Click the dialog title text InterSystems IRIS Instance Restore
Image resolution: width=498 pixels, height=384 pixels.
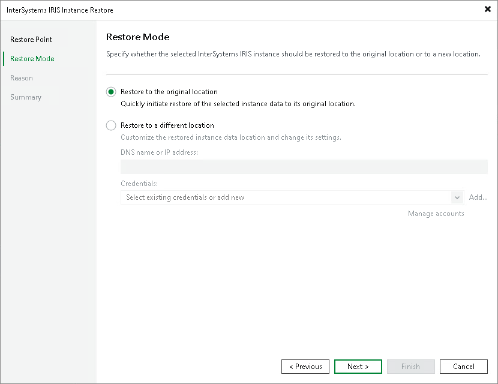click(x=60, y=10)
